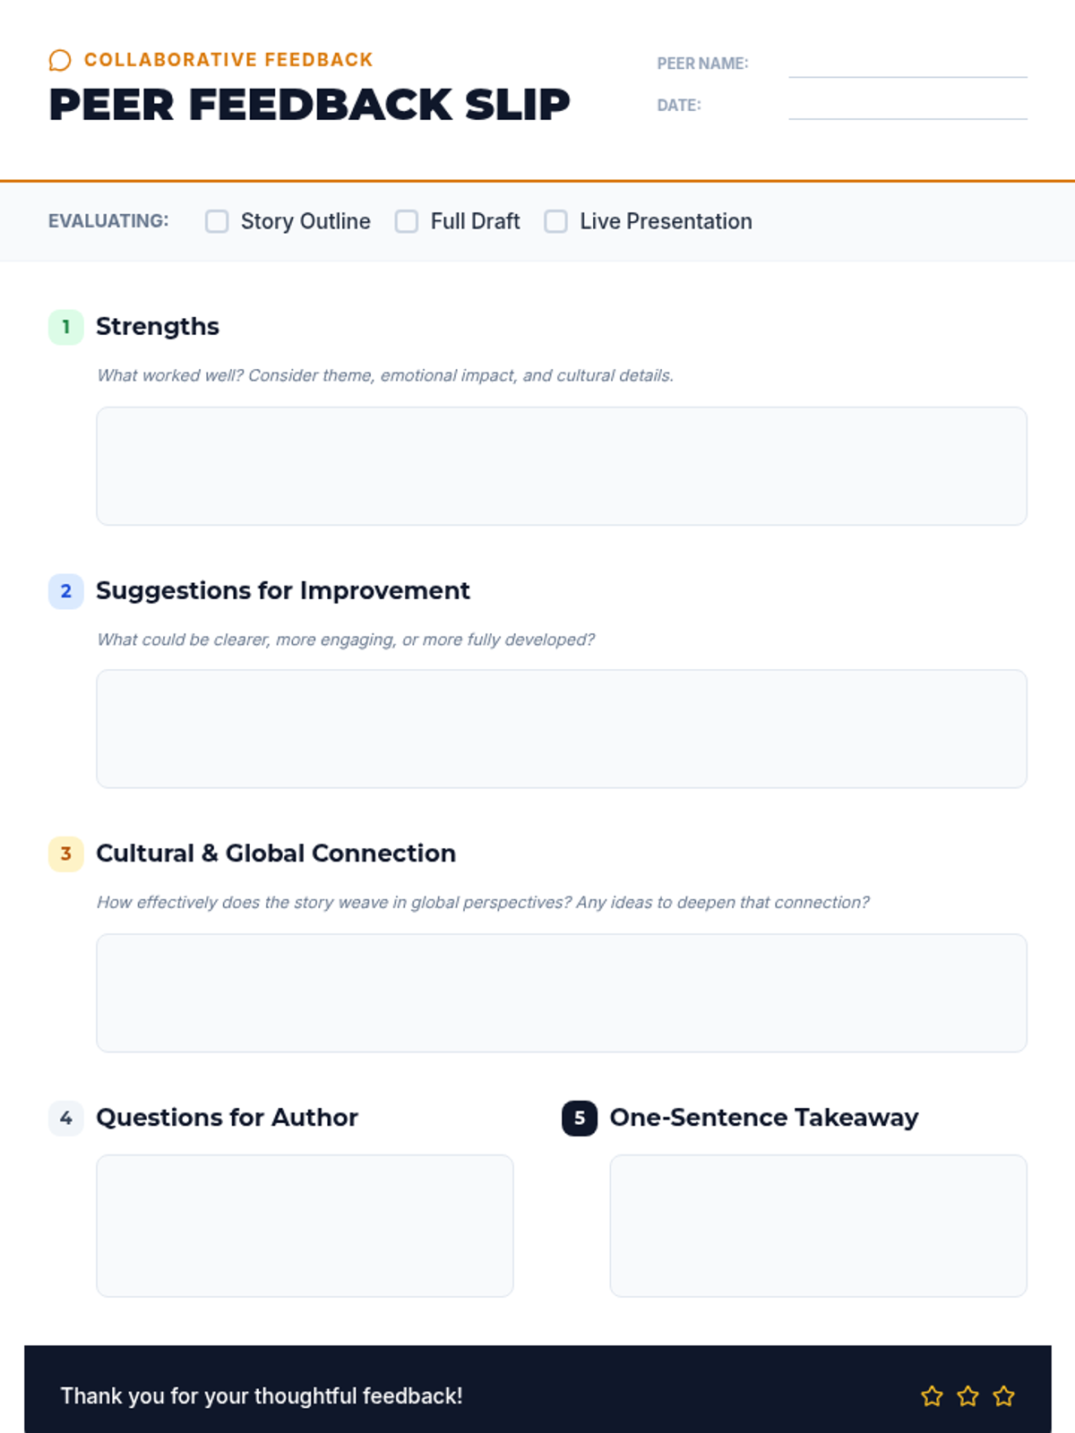Click the speech bubble icon beside Collaborative Feedback
Image resolution: width=1075 pixels, height=1433 pixels.
tap(59, 60)
